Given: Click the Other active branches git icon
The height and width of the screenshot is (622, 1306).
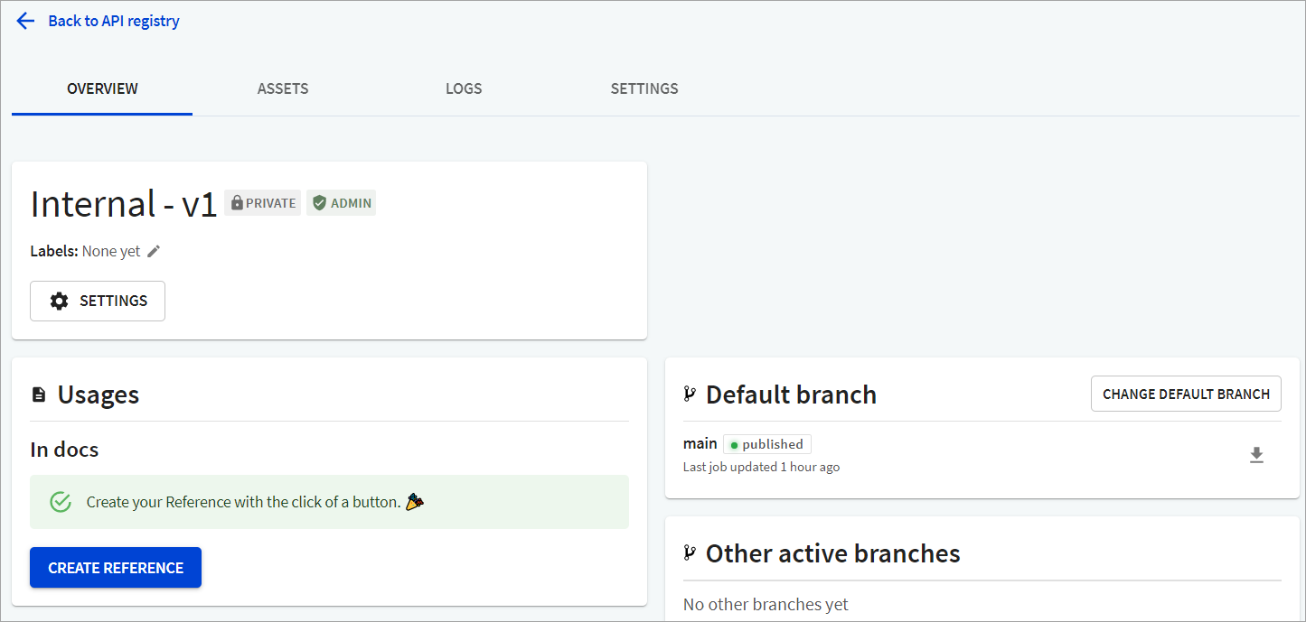Looking at the screenshot, I should 690,553.
